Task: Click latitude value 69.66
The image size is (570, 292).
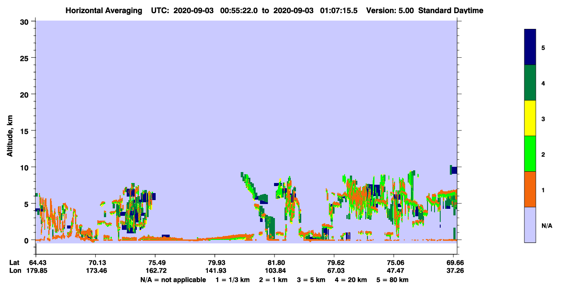Action: tap(455, 263)
